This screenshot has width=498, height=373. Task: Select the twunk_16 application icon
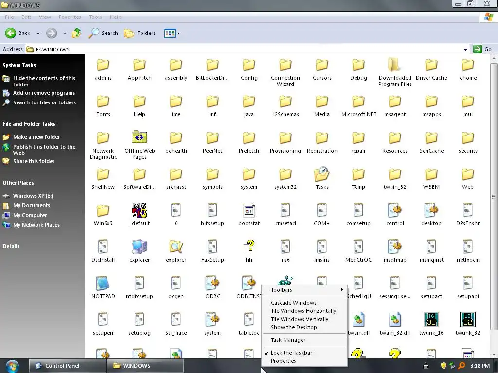point(431,320)
